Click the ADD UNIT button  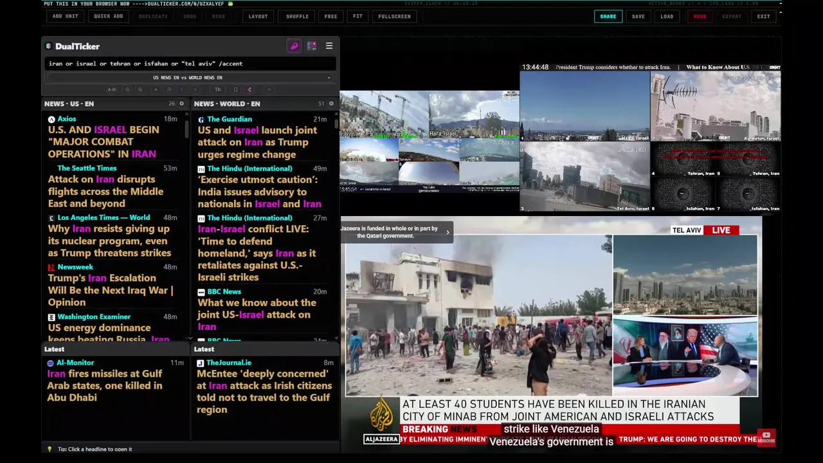66,16
